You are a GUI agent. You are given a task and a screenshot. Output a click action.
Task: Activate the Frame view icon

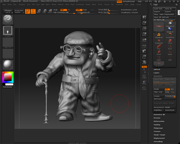tap(144, 77)
